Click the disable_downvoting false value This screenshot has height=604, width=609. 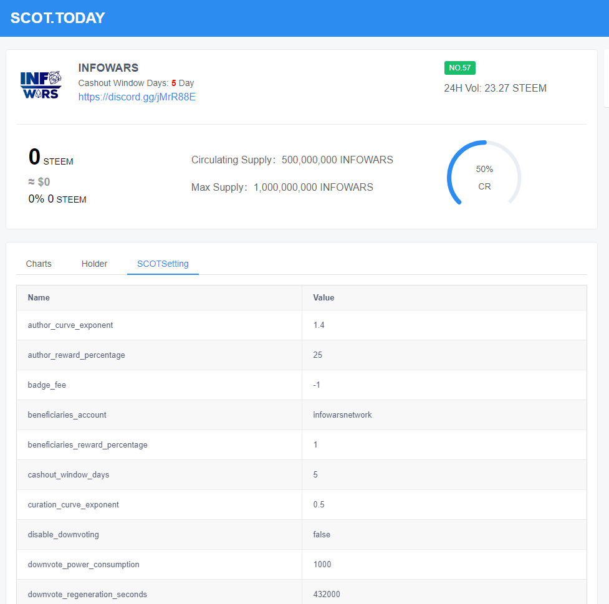[x=322, y=534]
